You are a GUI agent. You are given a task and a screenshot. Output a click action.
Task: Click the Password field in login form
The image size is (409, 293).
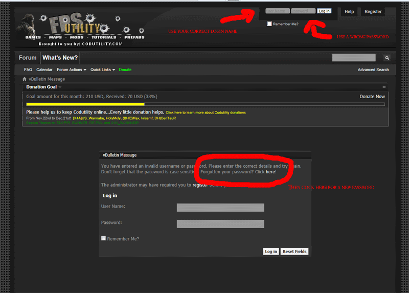[x=220, y=224]
